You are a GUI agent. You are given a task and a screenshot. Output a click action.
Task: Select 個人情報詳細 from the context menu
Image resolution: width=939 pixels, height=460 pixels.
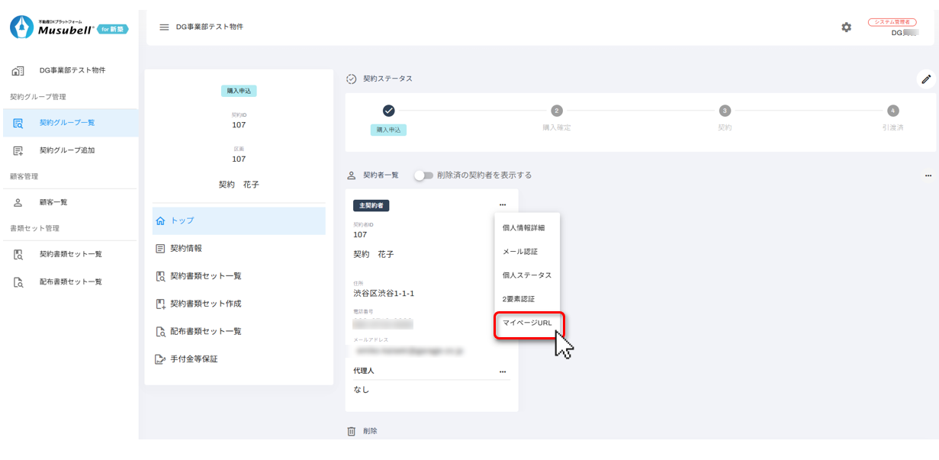click(x=523, y=228)
